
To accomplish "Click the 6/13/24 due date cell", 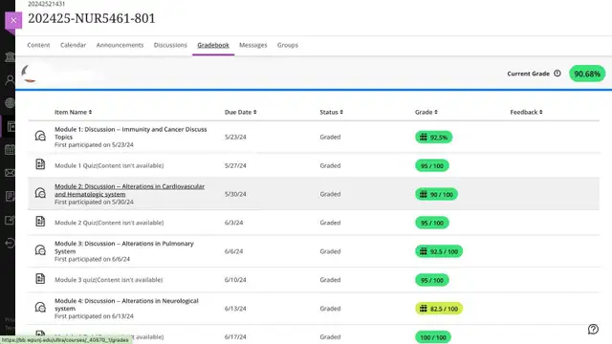I will (235, 309).
